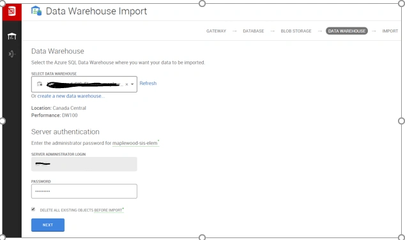Click create a new data warehouse link

[x=71, y=96]
